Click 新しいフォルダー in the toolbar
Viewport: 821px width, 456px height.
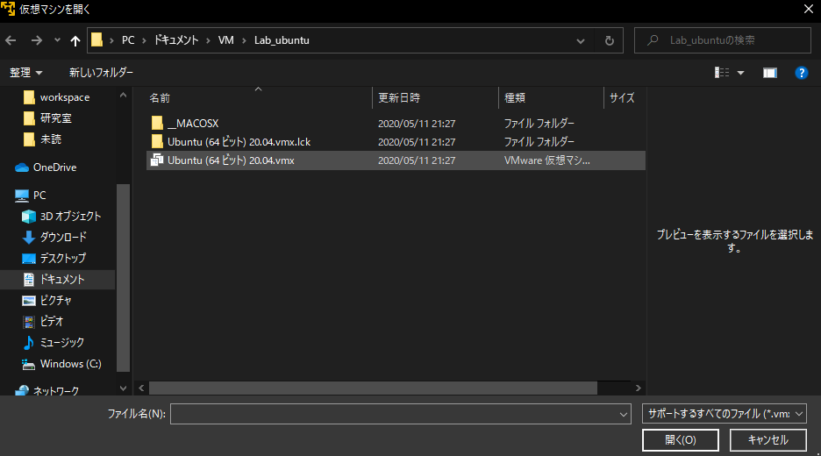click(x=101, y=73)
